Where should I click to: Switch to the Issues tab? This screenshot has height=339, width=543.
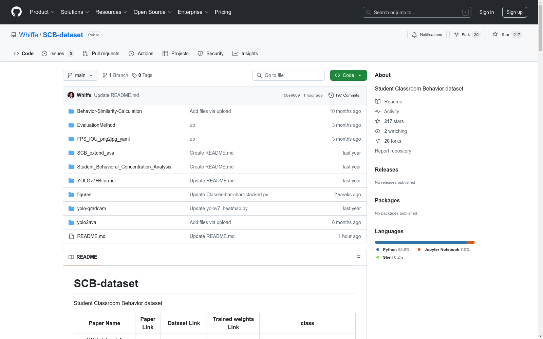click(58, 54)
